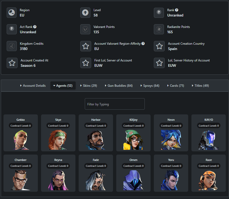The width and height of the screenshot is (229, 199).
Task: Click the Region globe icon
Action: pos(11,13)
